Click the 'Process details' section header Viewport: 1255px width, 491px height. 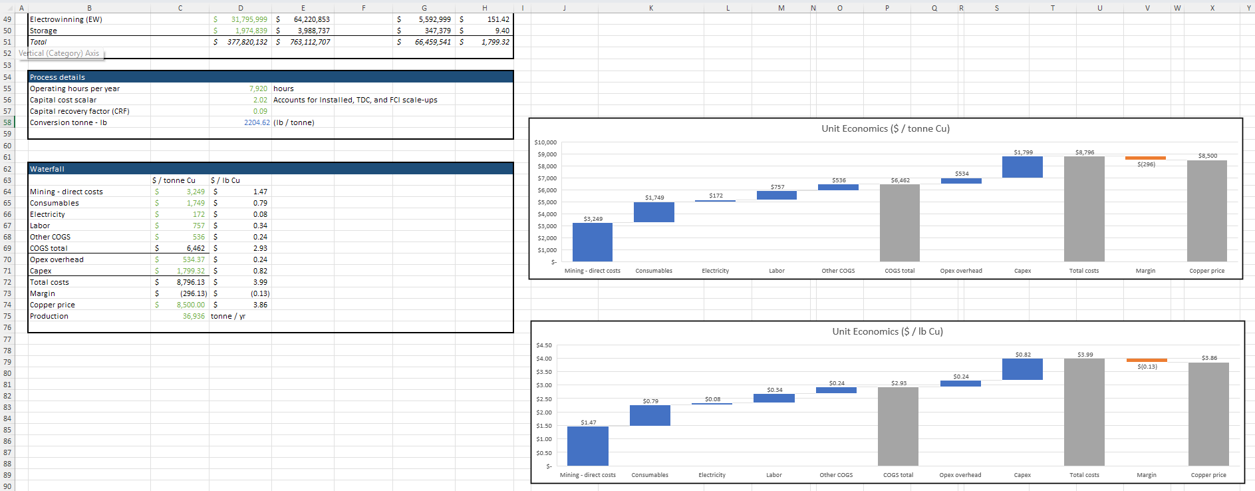click(x=271, y=77)
